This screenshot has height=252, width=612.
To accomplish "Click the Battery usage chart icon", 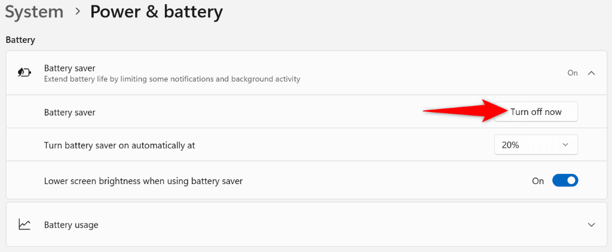I will click(25, 225).
